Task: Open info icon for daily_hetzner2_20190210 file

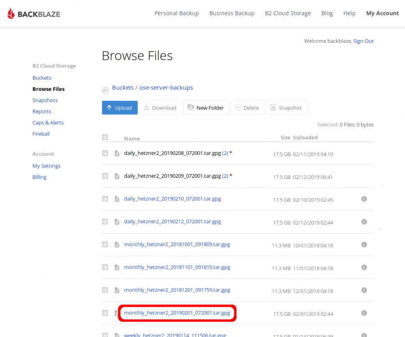Action: click(364, 198)
